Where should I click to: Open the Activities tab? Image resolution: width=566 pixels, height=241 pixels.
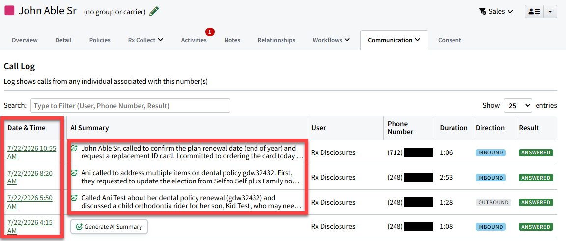click(x=194, y=40)
